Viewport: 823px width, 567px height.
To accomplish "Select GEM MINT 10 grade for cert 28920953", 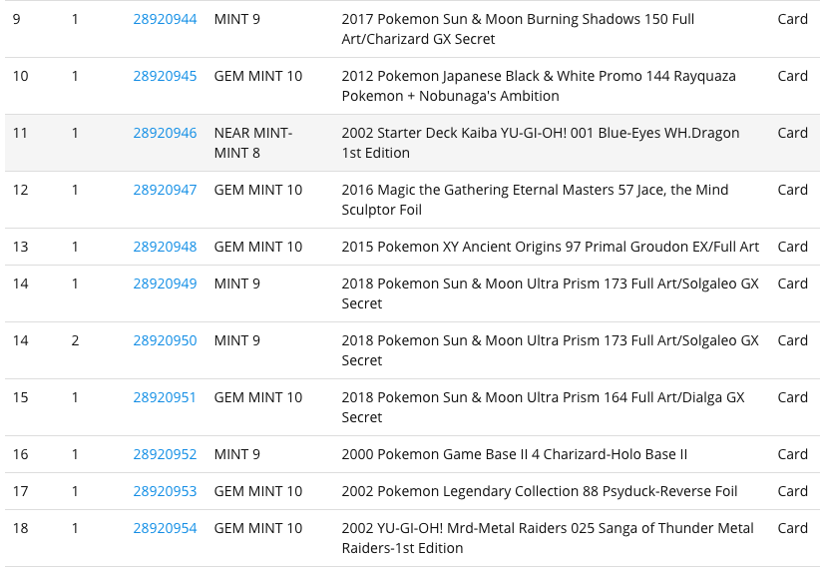I will [258, 491].
